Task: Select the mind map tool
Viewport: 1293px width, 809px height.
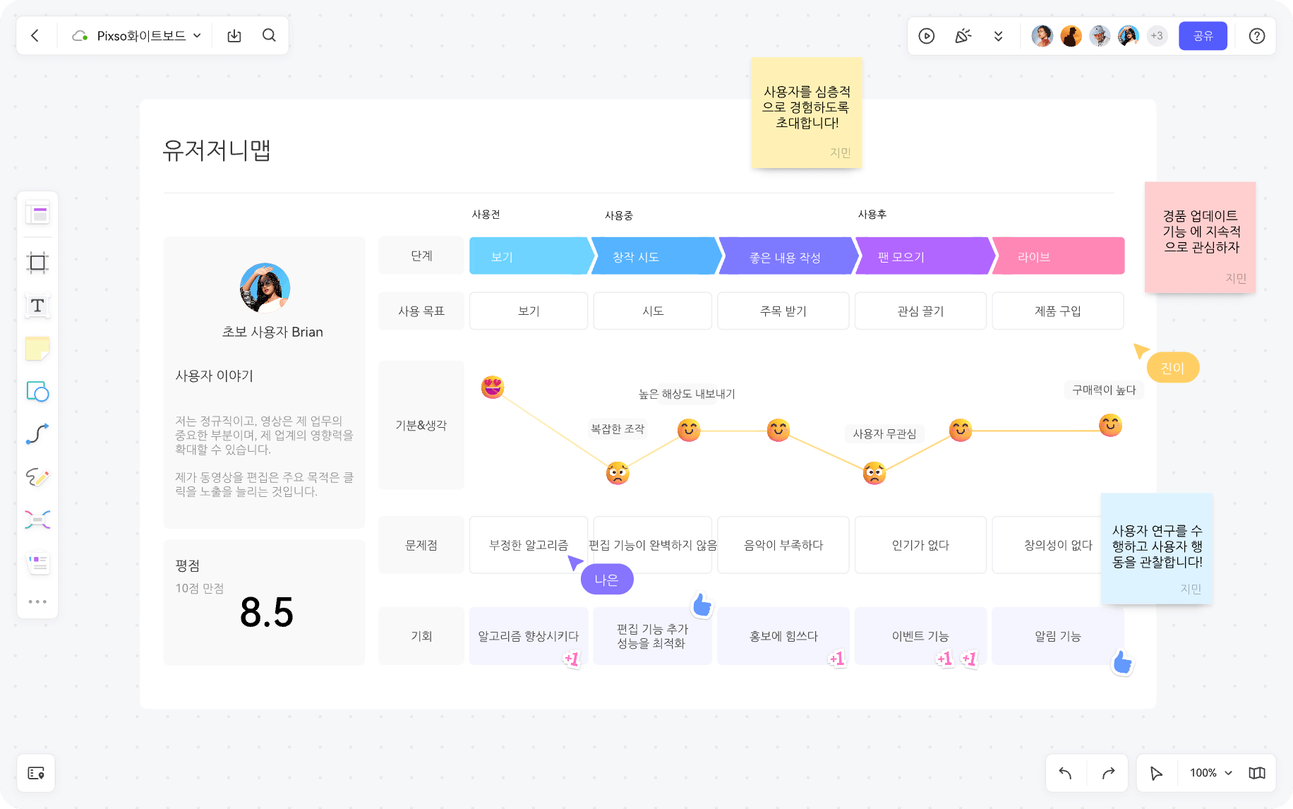Action: click(x=37, y=520)
